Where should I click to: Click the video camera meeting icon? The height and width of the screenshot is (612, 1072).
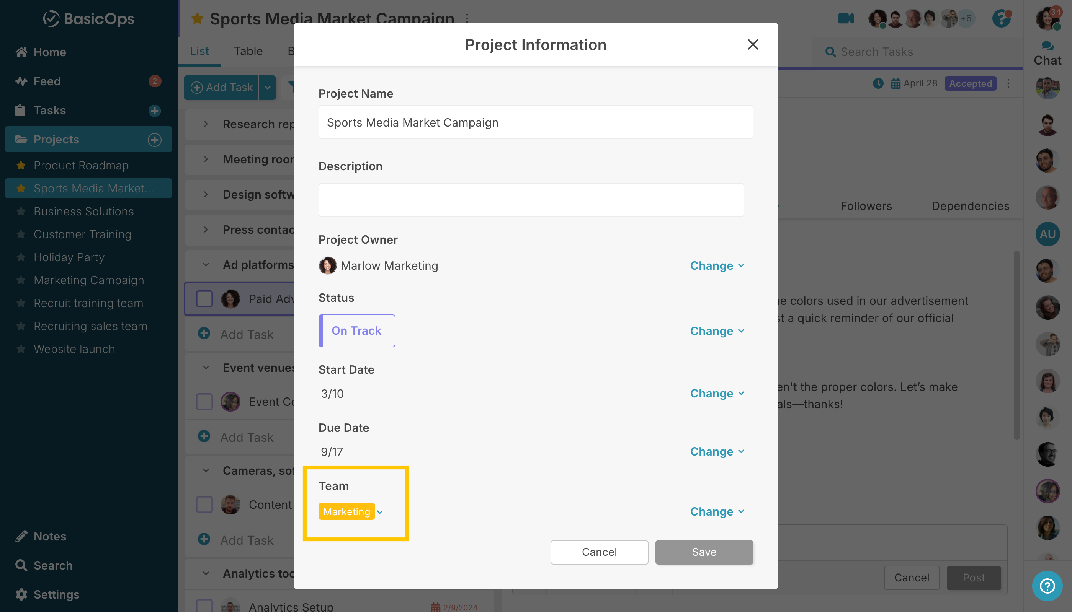(846, 18)
